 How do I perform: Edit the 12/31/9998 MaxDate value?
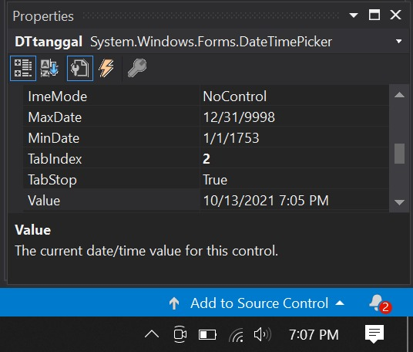tap(294, 117)
